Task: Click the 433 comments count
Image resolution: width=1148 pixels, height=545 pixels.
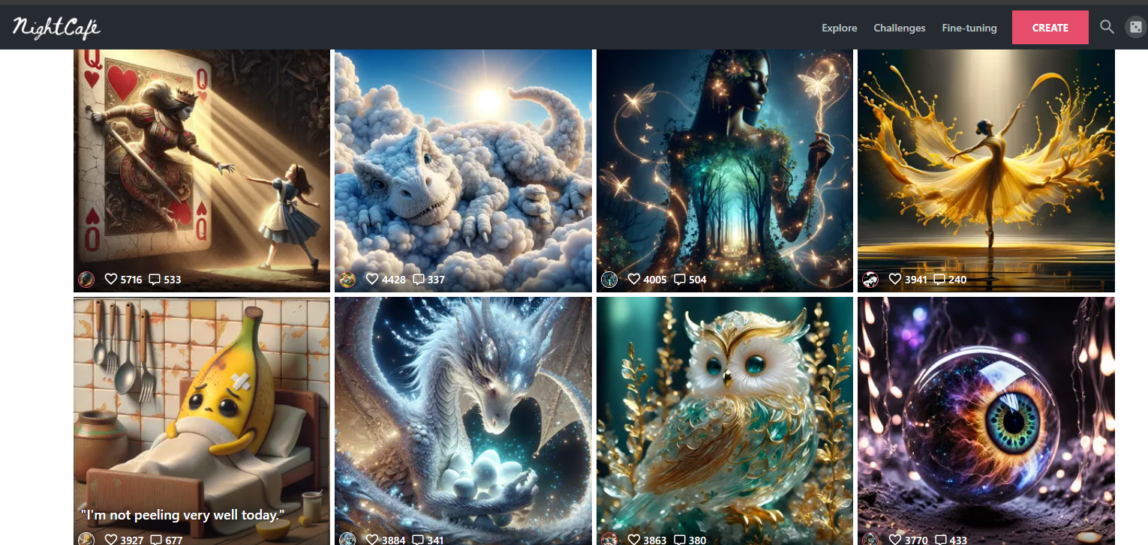Action: 958,539
